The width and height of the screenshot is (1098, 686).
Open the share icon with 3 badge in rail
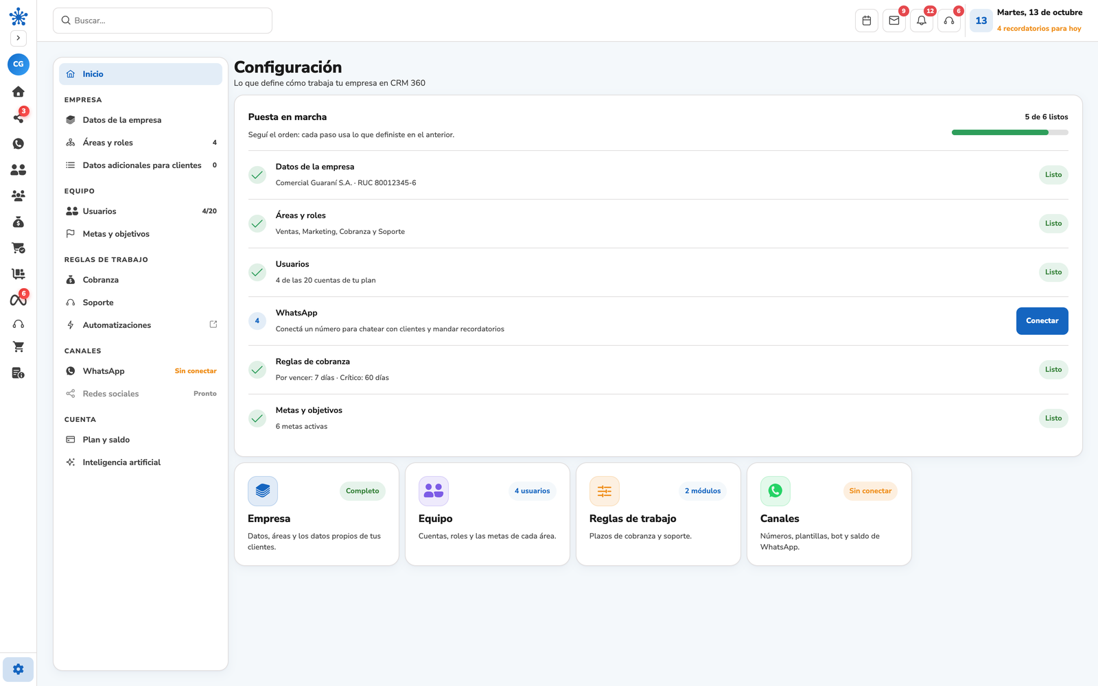[19, 117]
